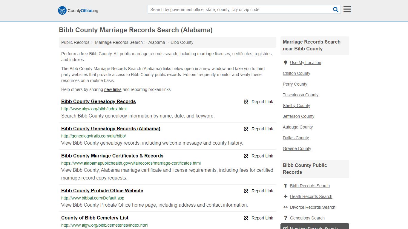
Task: Go to Public Records breadcrumb
Action: [75, 42]
